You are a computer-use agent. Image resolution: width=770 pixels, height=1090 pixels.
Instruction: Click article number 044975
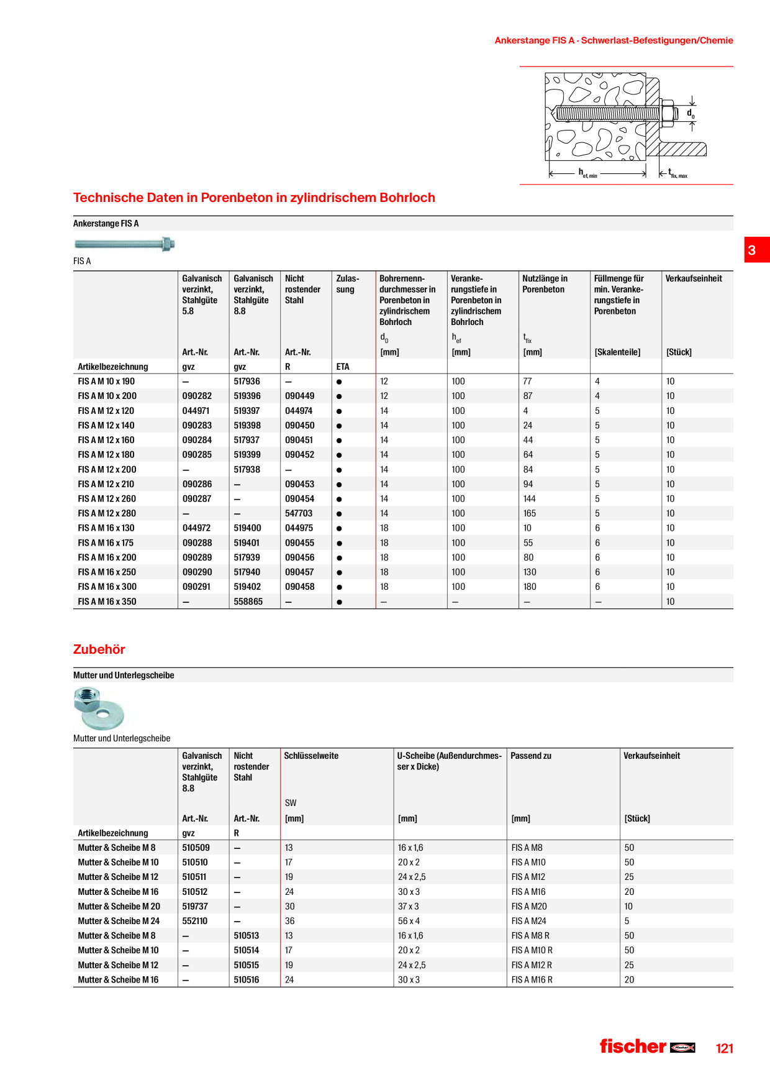coord(299,528)
